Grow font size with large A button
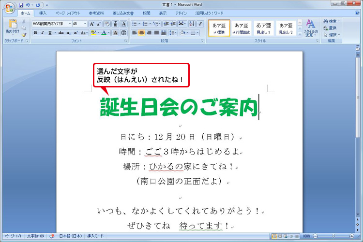 coord(92,24)
